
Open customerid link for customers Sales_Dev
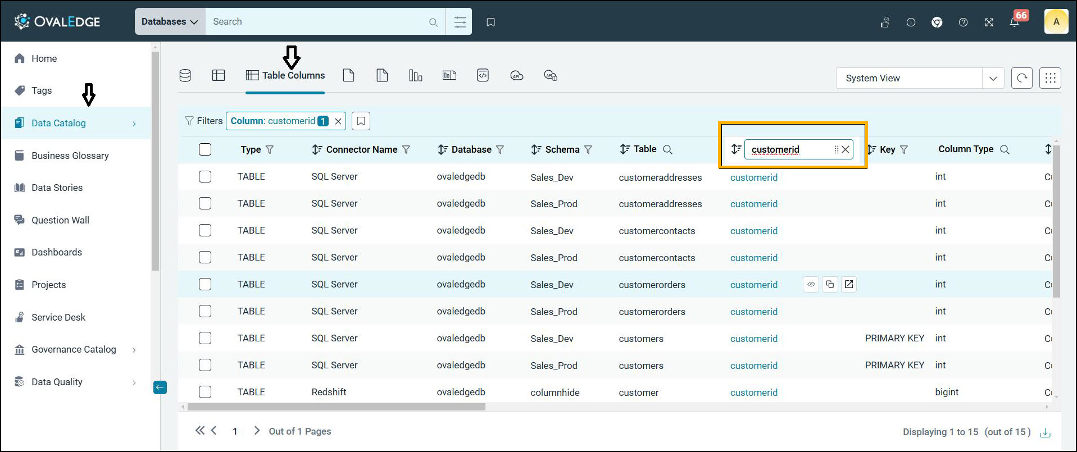[753, 339]
